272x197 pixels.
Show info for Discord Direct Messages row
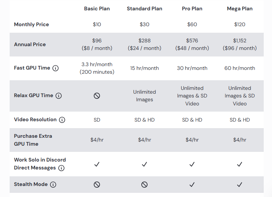point(61,168)
